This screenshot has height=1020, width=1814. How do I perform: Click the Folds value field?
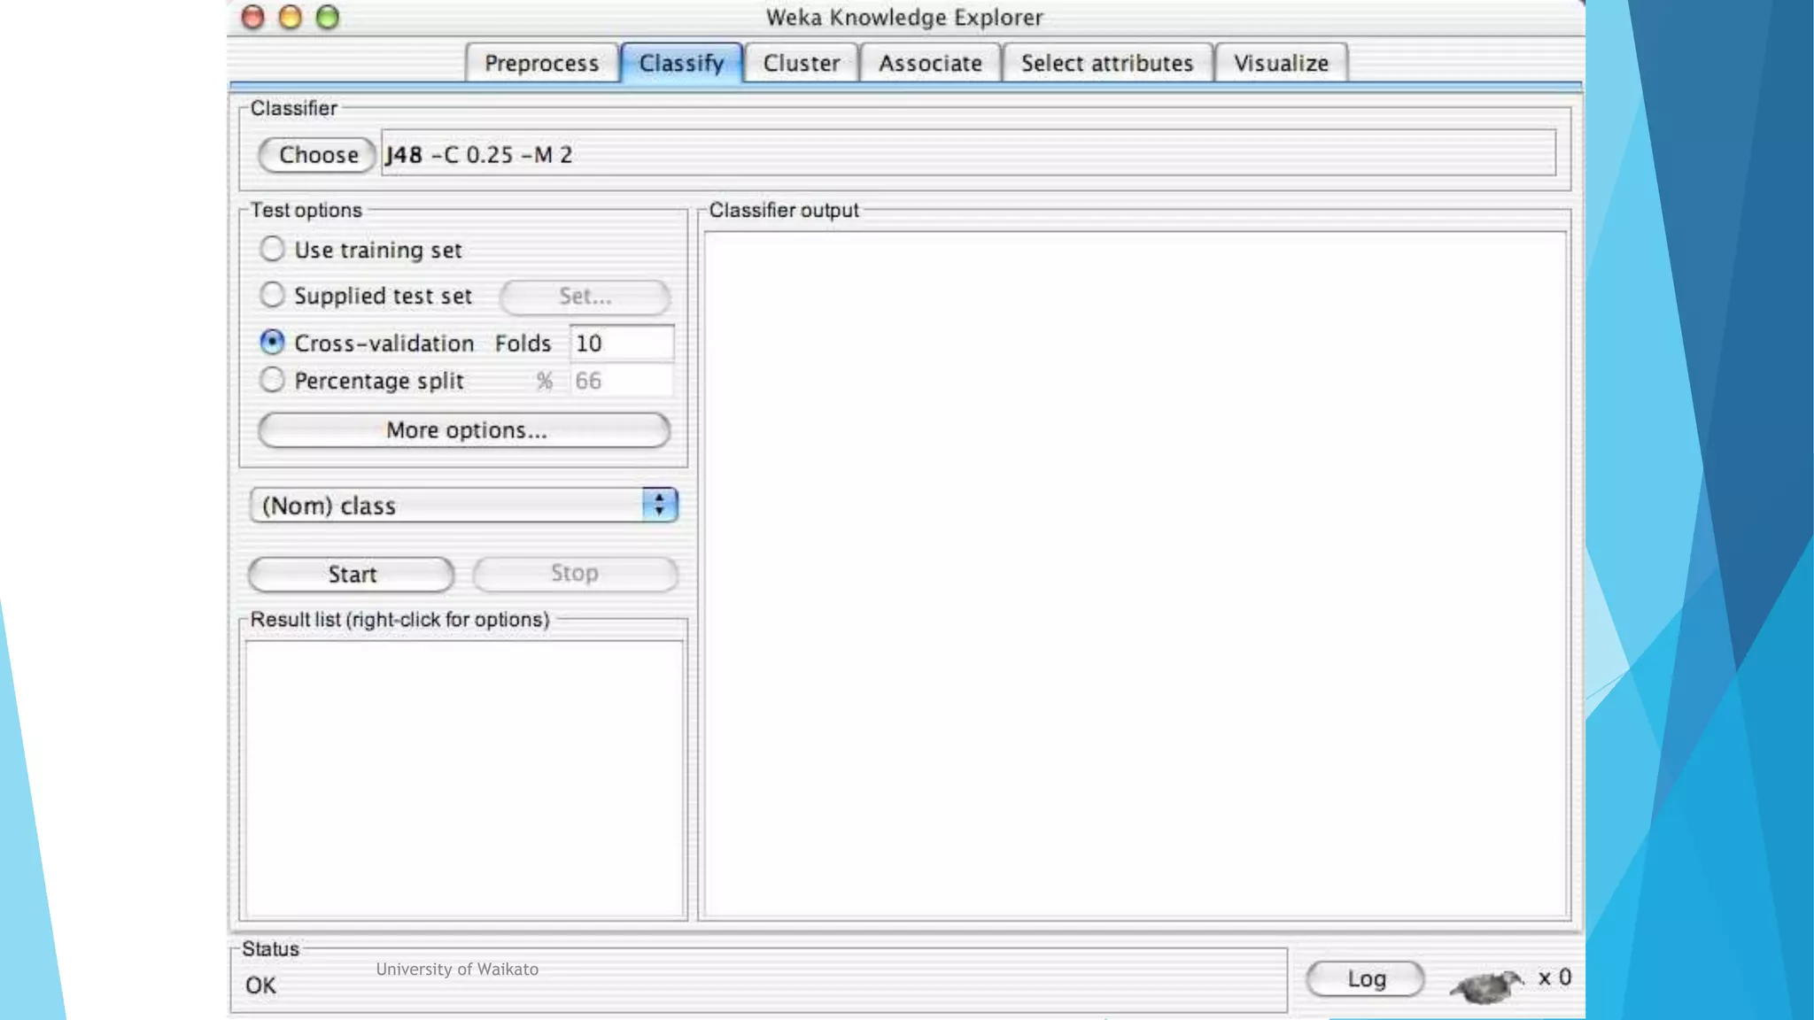pos(621,344)
